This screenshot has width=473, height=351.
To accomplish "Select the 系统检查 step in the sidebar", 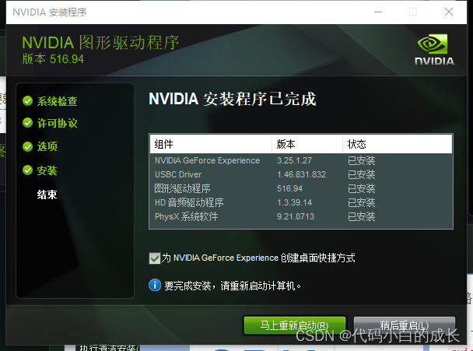I will pyautogui.click(x=57, y=101).
